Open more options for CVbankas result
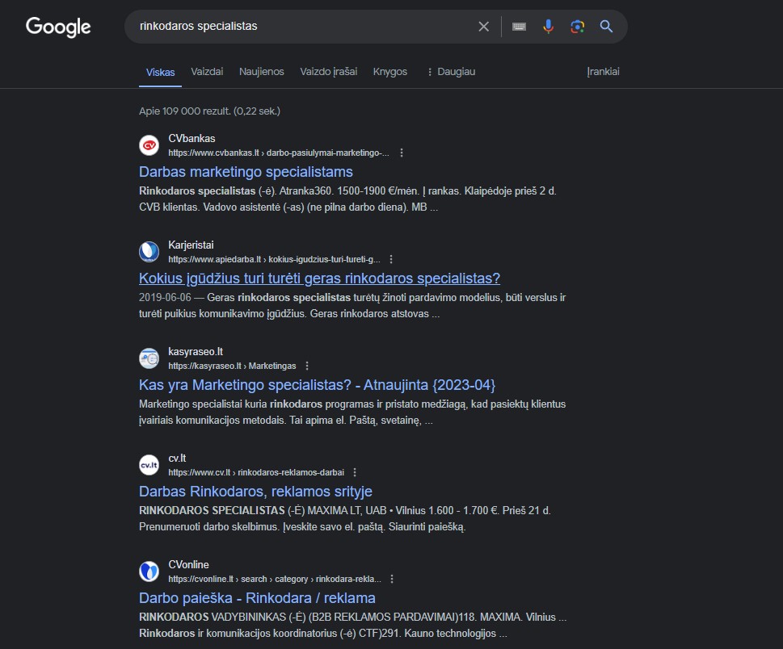 pyautogui.click(x=402, y=153)
